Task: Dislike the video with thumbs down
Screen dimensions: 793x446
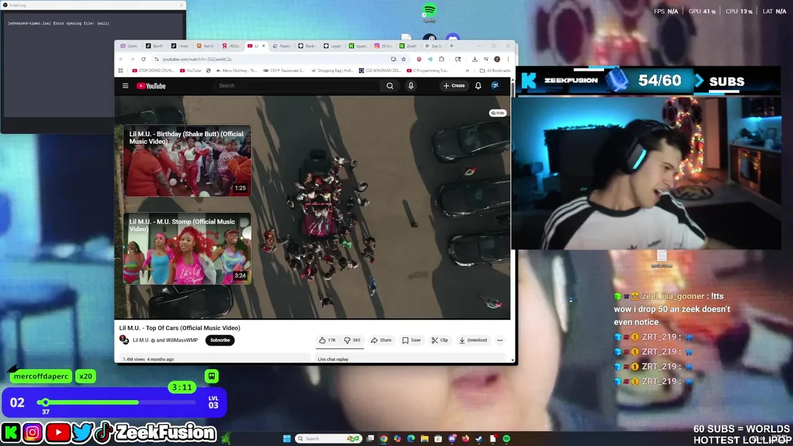Action: coord(352,340)
